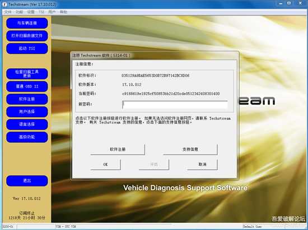Focus the 新密码 input field
308x230 pixels.
[x=175, y=104]
